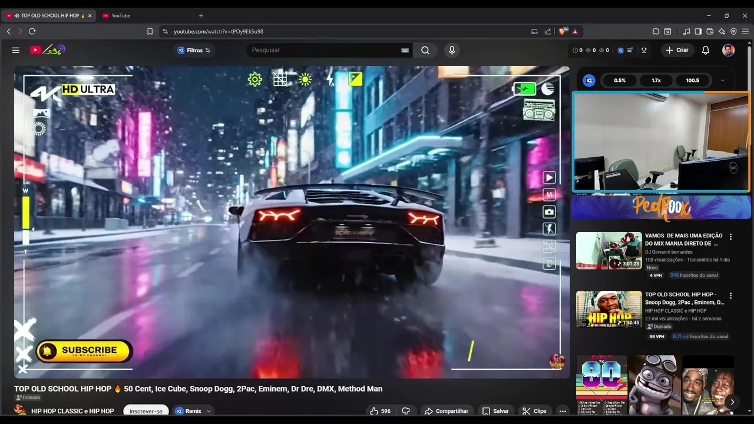The width and height of the screenshot is (754, 424).
Task: Open Filtros options
Action: coord(194,50)
